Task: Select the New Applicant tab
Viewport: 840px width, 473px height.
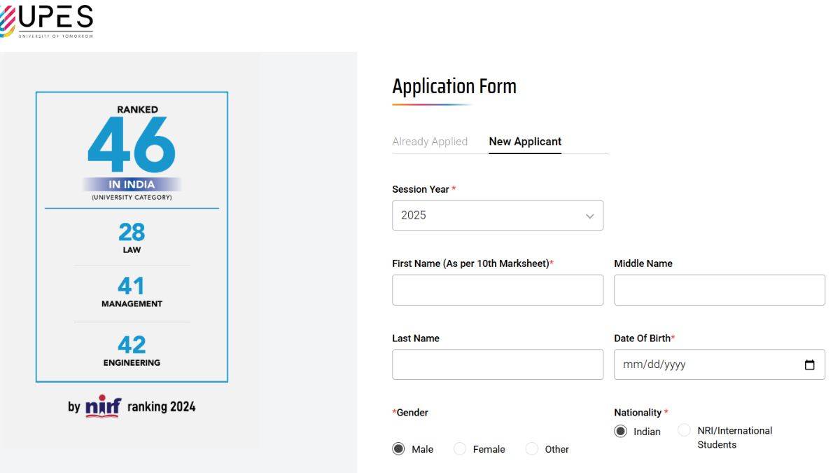Action: pos(525,142)
